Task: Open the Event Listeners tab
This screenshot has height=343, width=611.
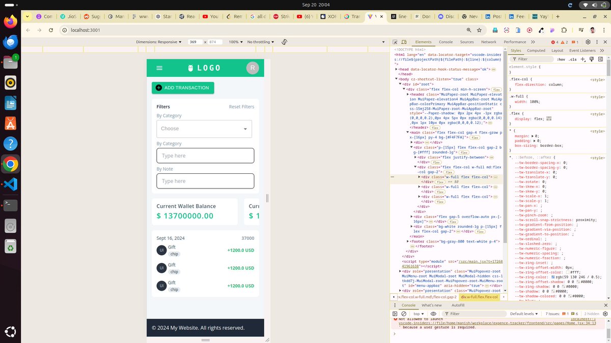Action: click(582, 50)
